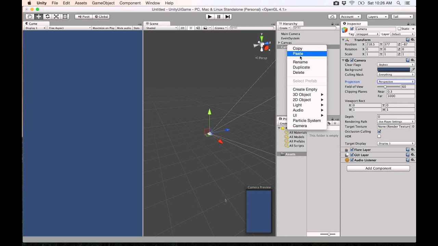The width and height of the screenshot is (438, 246).
Task: Open Audio Listener settings gear
Action: click(x=413, y=160)
